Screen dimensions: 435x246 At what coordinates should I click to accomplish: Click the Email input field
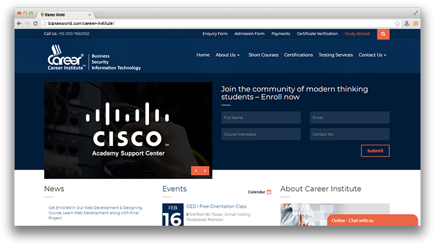pos(350,118)
